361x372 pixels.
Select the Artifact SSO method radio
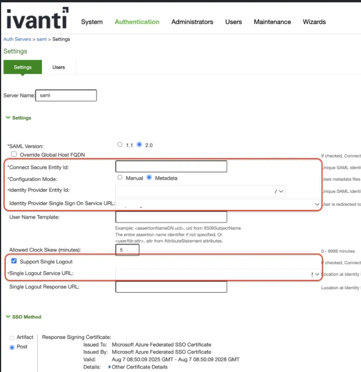[x=12, y=338]
